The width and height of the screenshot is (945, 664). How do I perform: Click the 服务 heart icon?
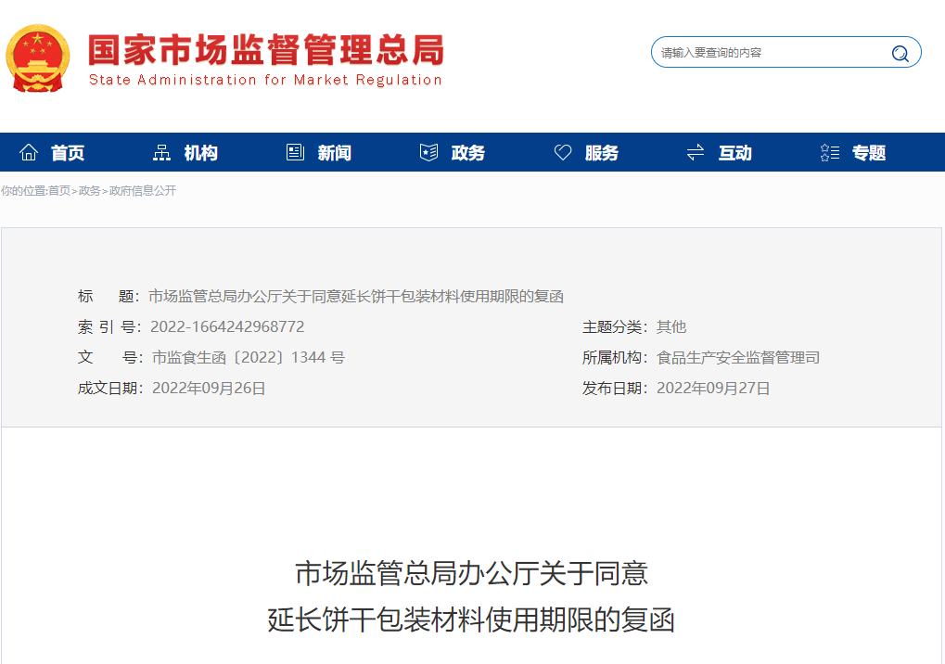point(561,150)
